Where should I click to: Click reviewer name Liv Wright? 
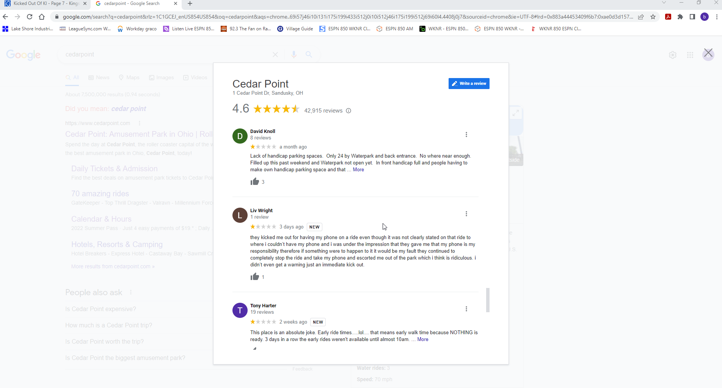261,211
